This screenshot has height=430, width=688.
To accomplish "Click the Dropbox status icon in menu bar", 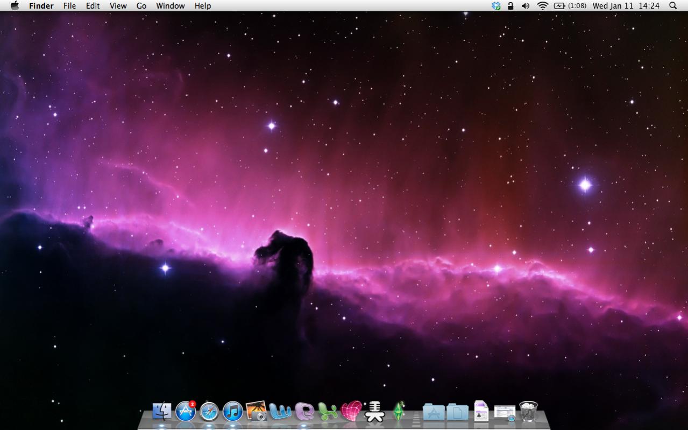I will coord(496,6).
